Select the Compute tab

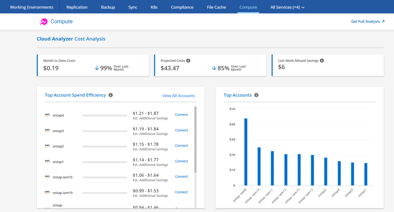click(x=248, y=7)
